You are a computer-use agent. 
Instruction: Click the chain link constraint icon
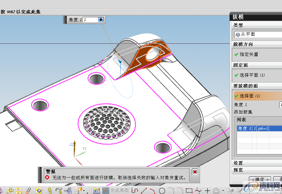[x=49, y=191]
